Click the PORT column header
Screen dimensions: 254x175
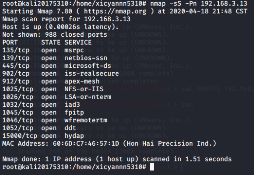coord(10,43)
